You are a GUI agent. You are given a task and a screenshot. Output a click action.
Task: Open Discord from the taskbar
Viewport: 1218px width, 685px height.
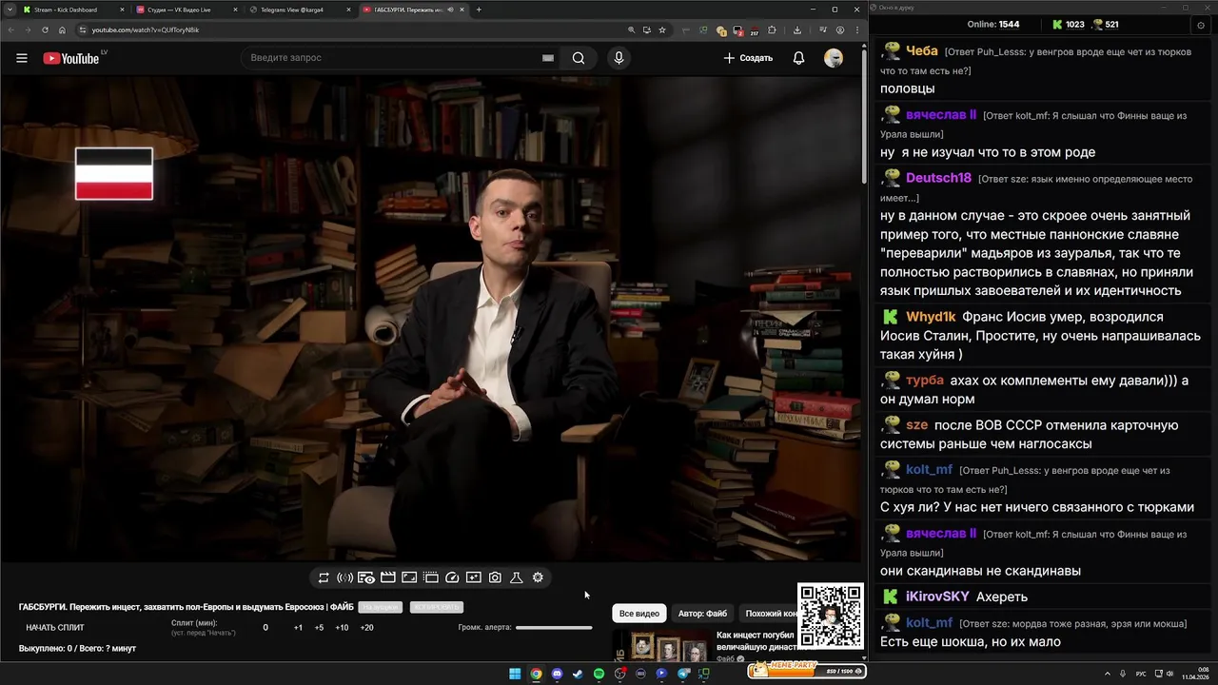click(x=558, y=674)
